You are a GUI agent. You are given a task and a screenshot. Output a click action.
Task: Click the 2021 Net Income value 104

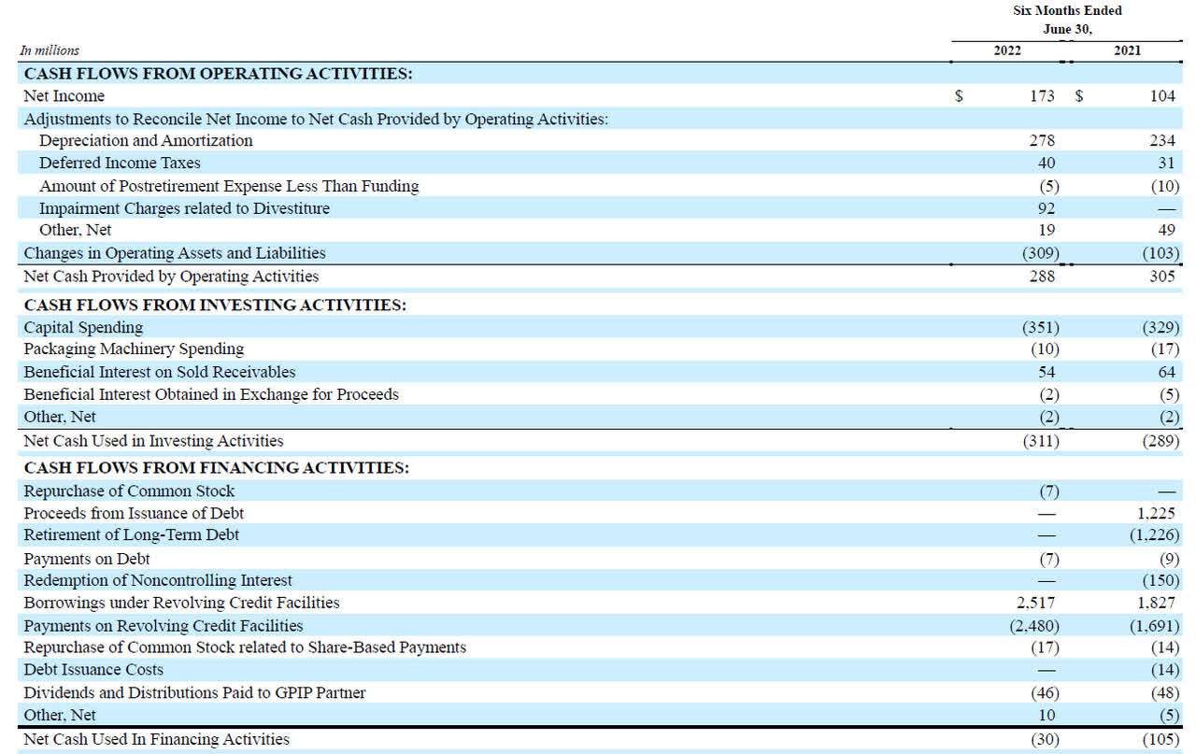click(x=1162, y=96)
